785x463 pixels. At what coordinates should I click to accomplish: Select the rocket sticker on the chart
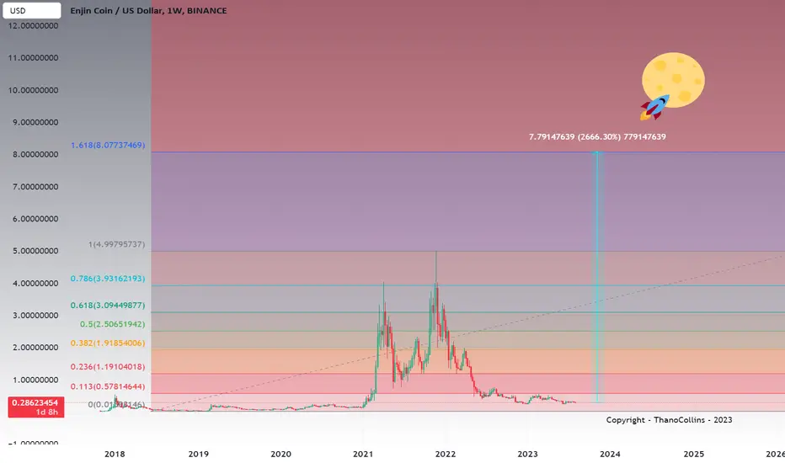[654, 108]
